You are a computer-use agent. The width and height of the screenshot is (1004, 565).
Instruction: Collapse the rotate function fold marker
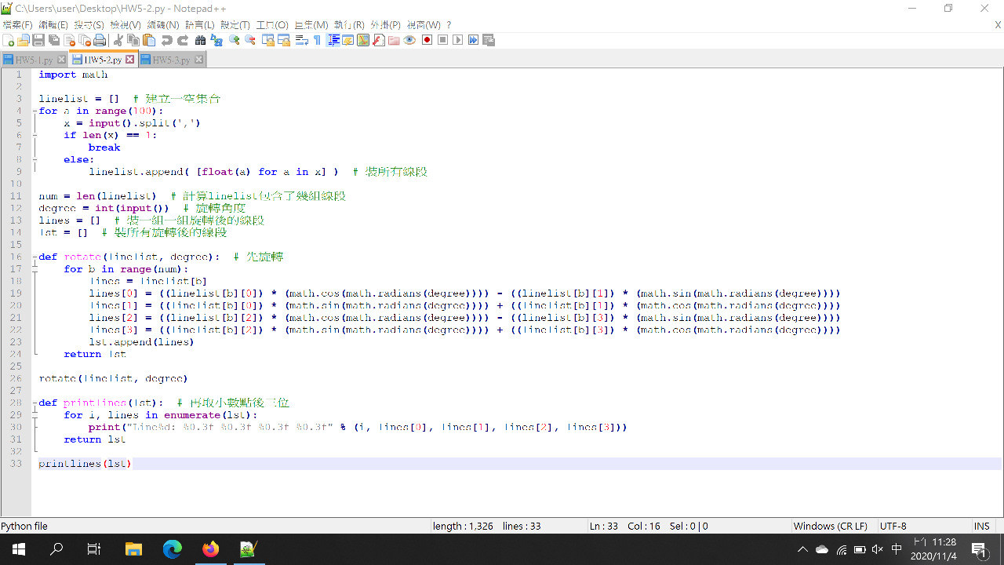35,257
